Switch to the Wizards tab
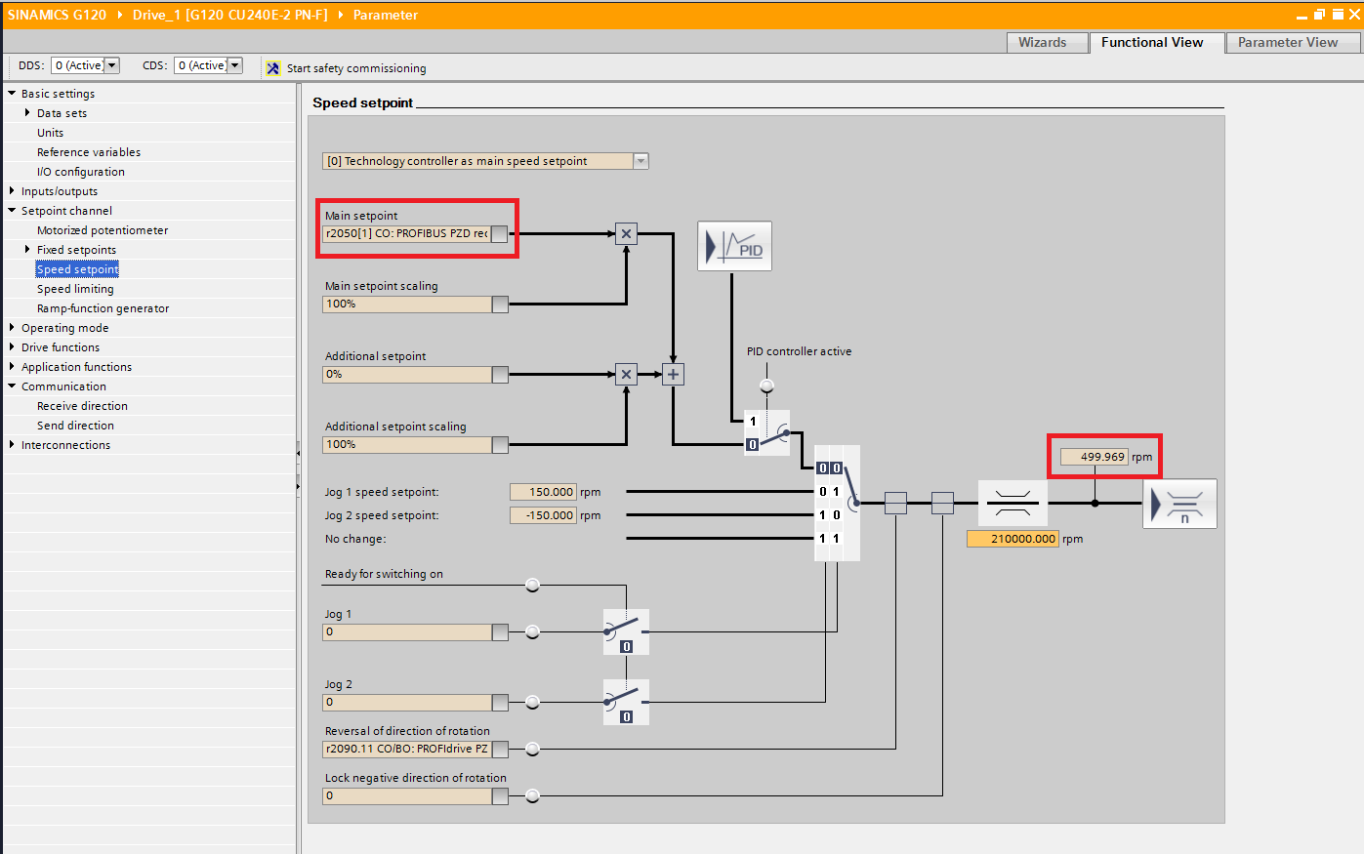Image resolution: width=1364 pixels, height=854 pixels. pyautogui.click(x=1048, y=42)
